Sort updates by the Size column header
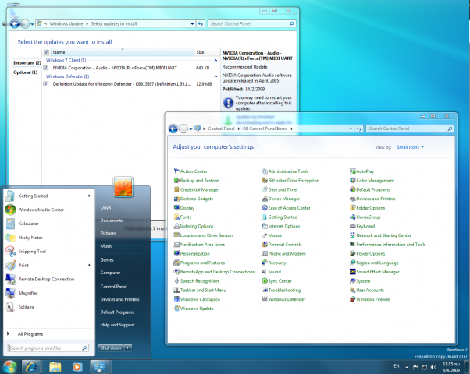This screenshot has width=470, height=374. click(x=207, y=52)
